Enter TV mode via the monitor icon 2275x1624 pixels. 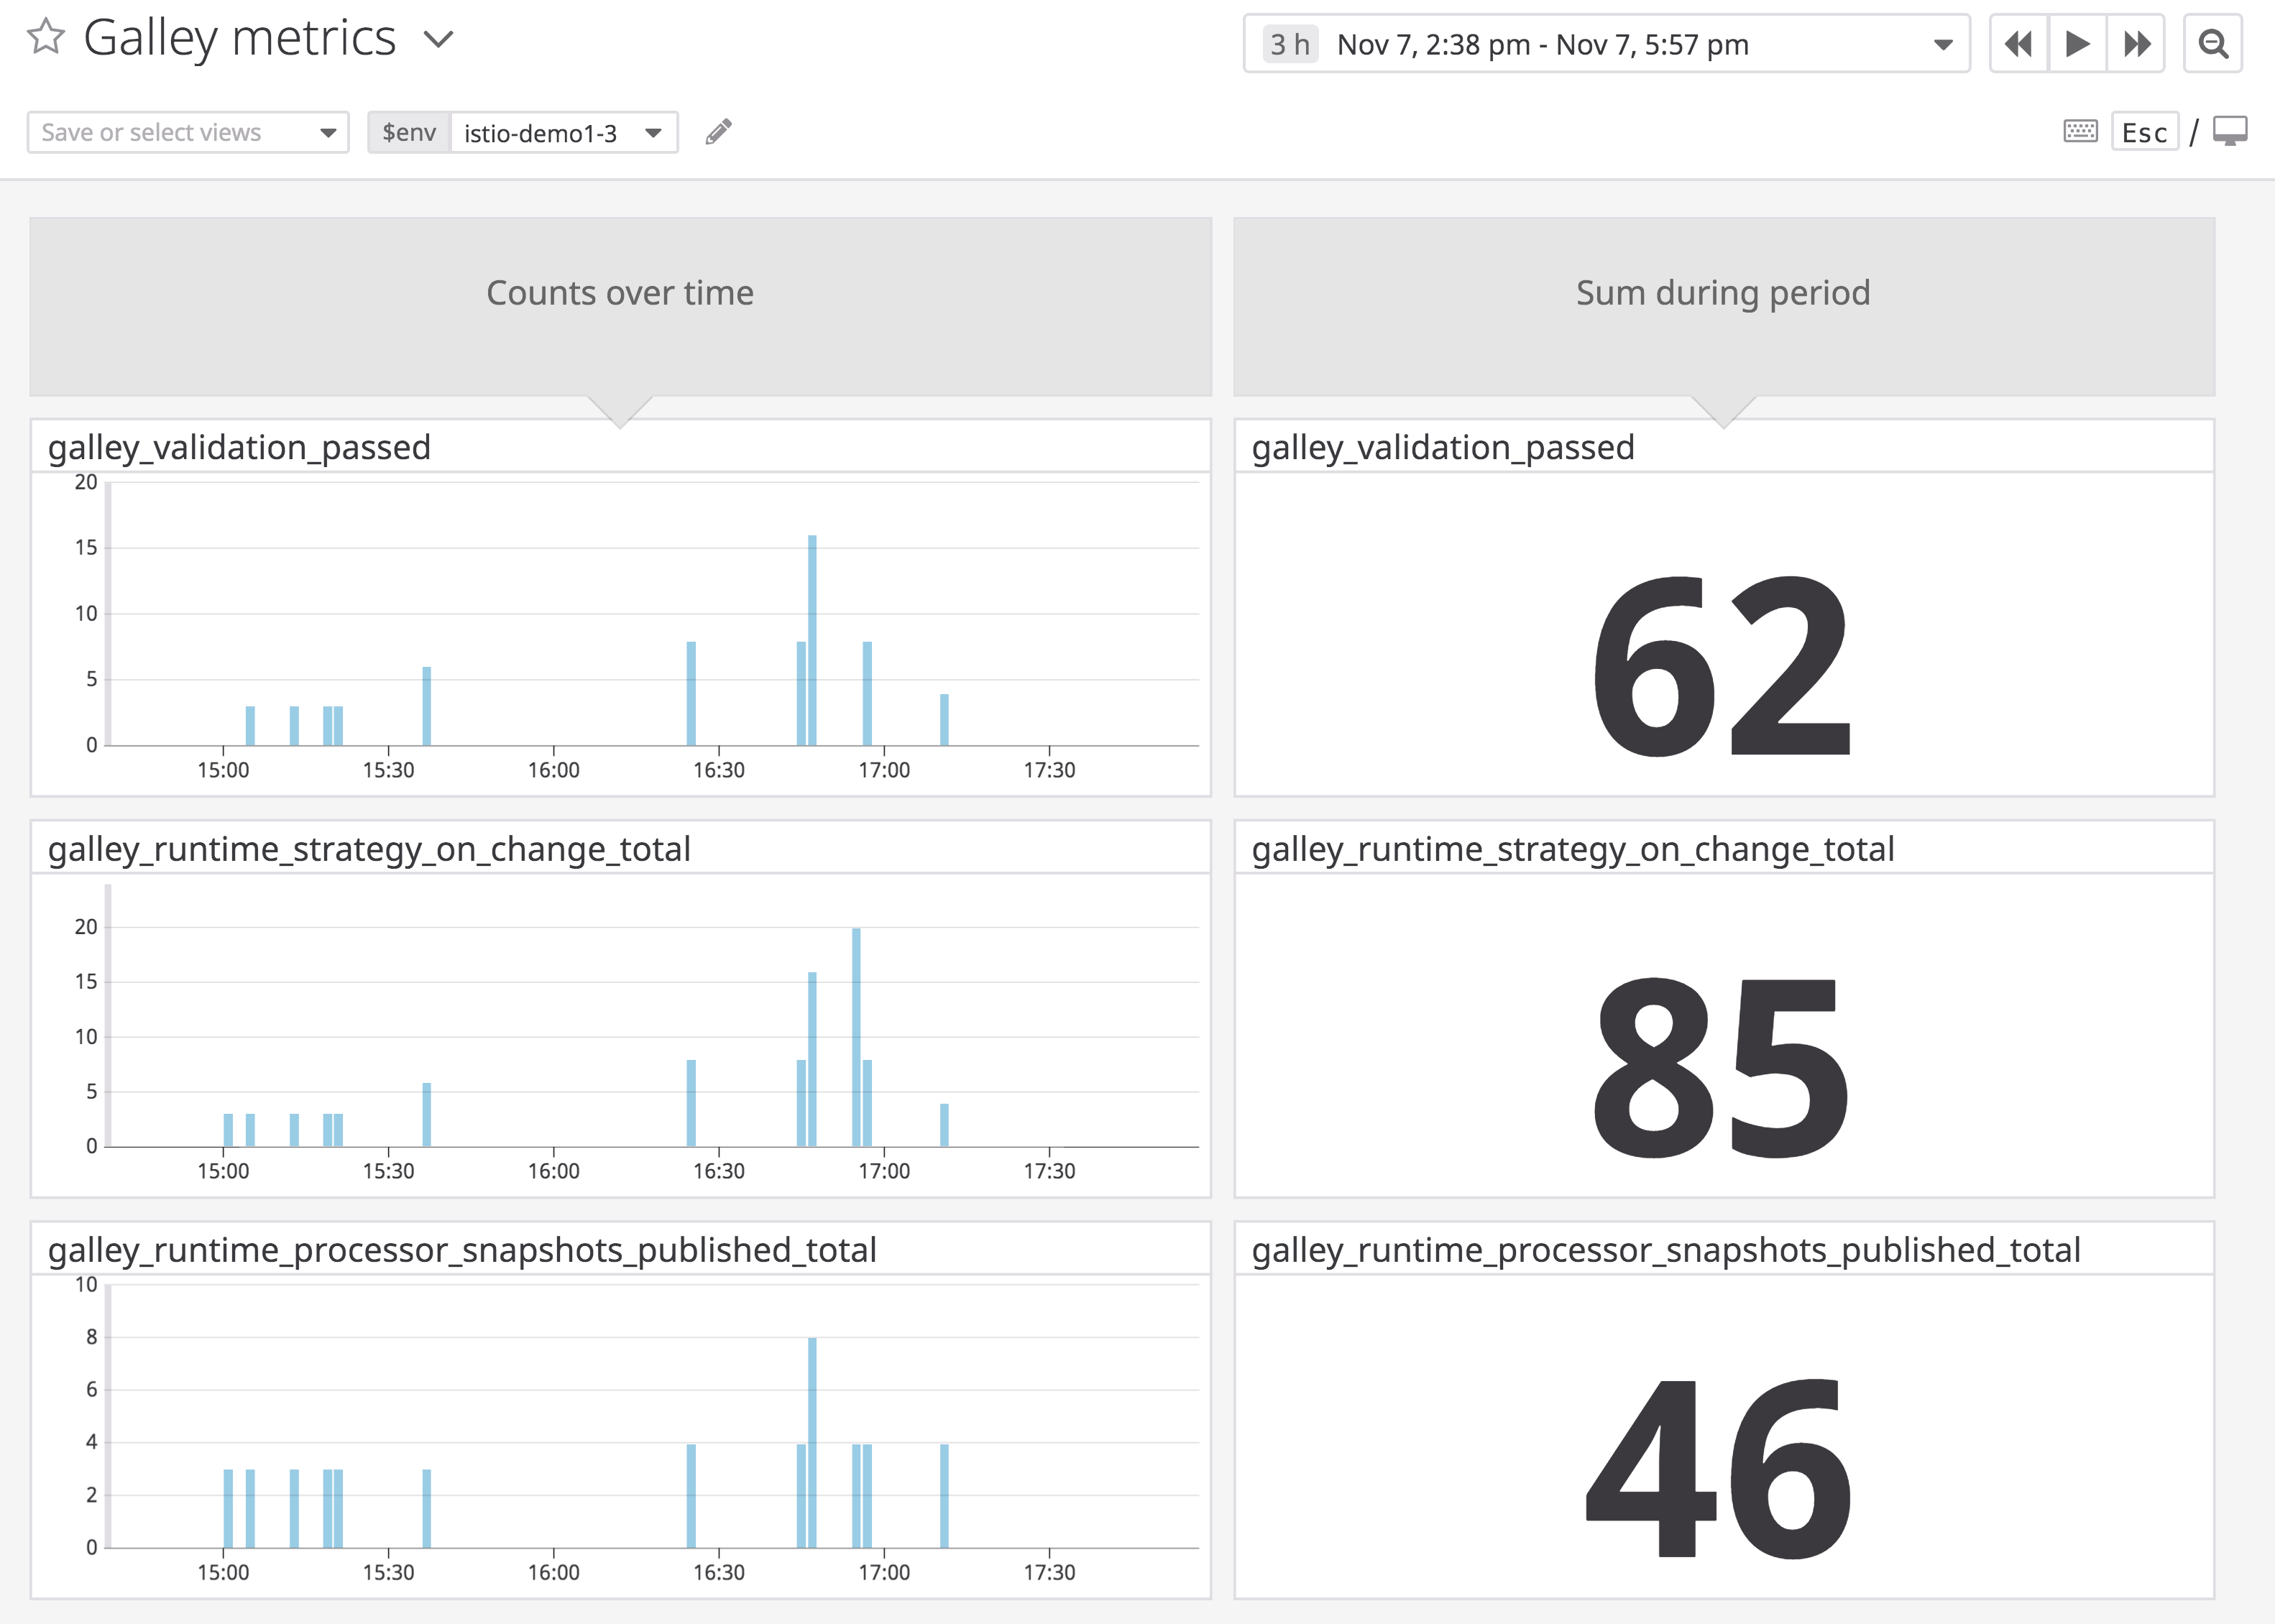pos(2230,131)
